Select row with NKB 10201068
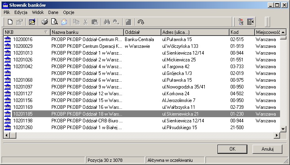Screen dimensions: 290x165 pos(141,80)
